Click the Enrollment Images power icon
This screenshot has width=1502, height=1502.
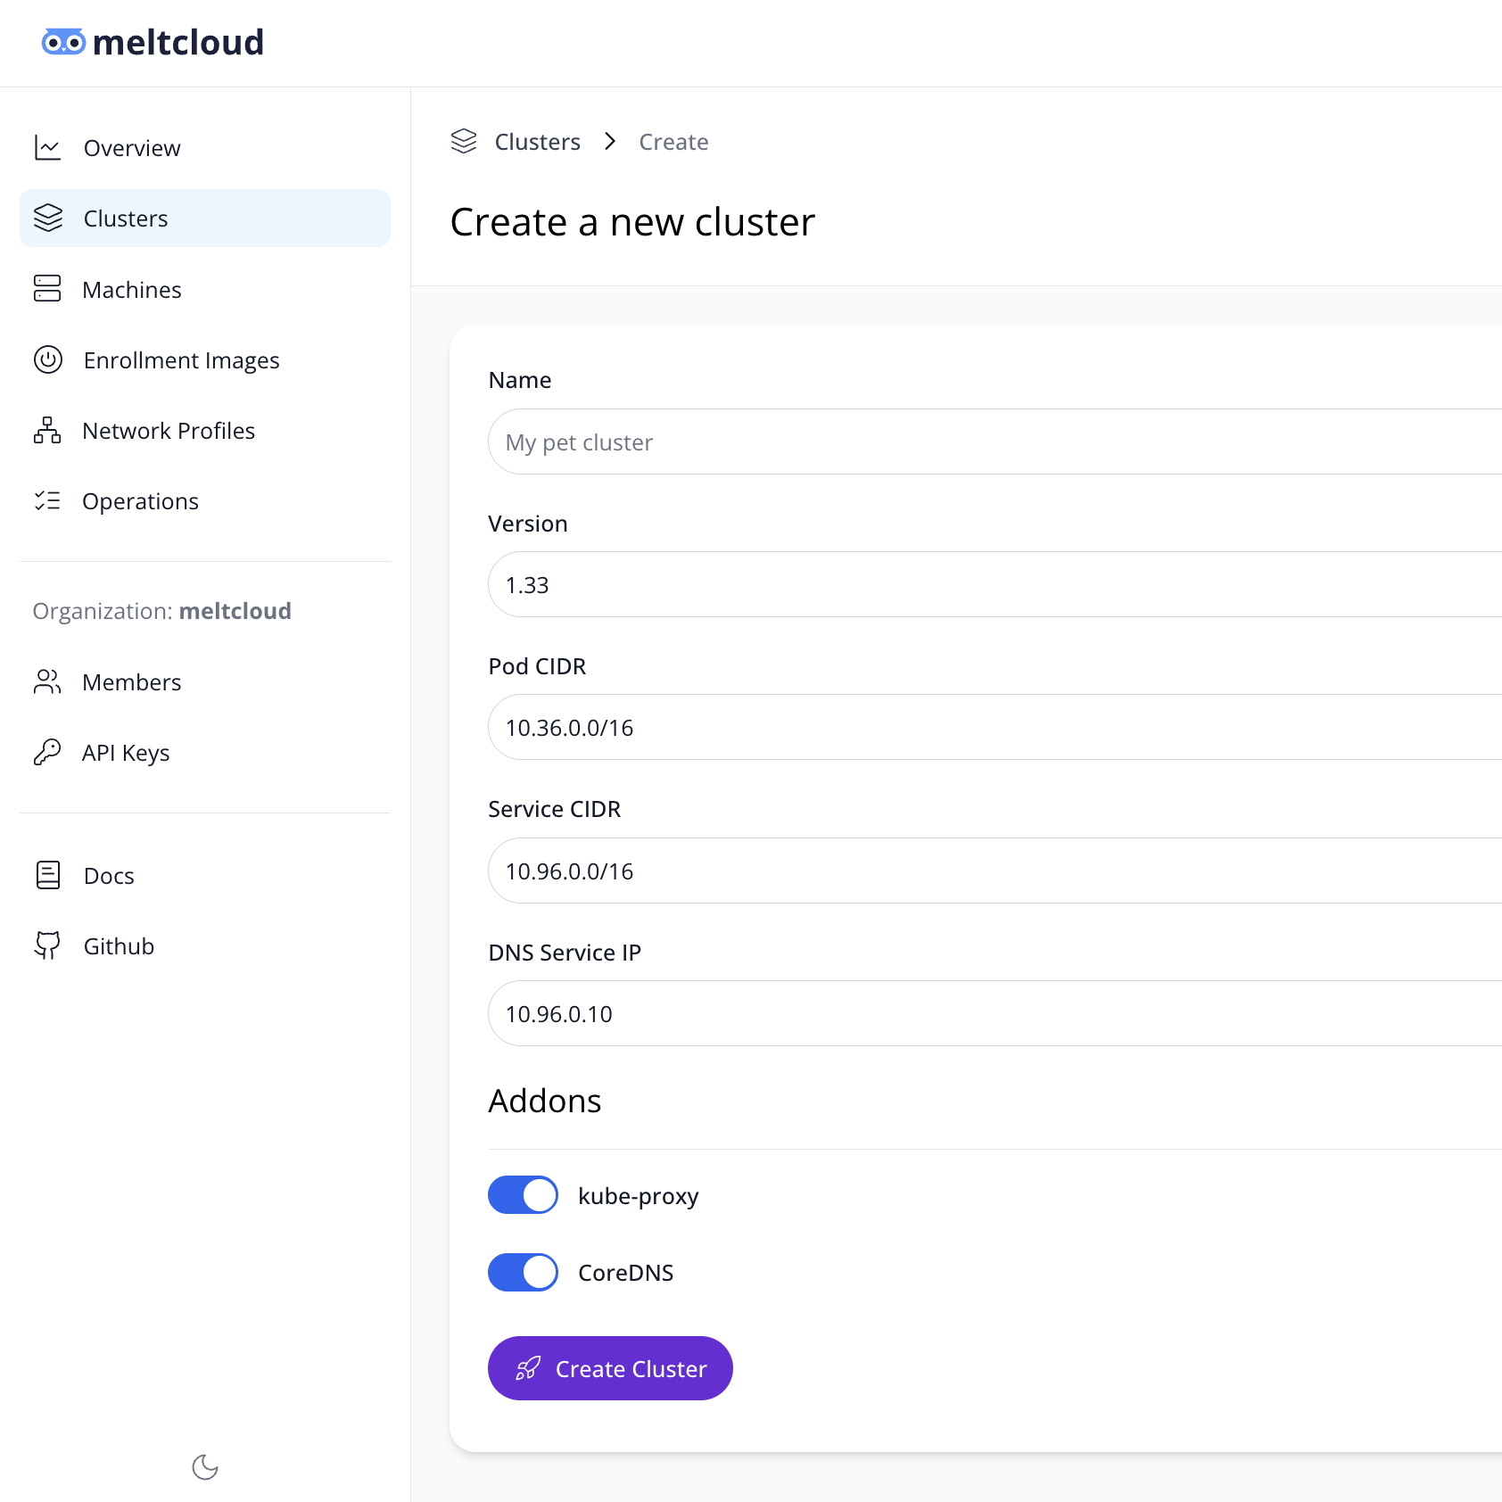(48, 359)
